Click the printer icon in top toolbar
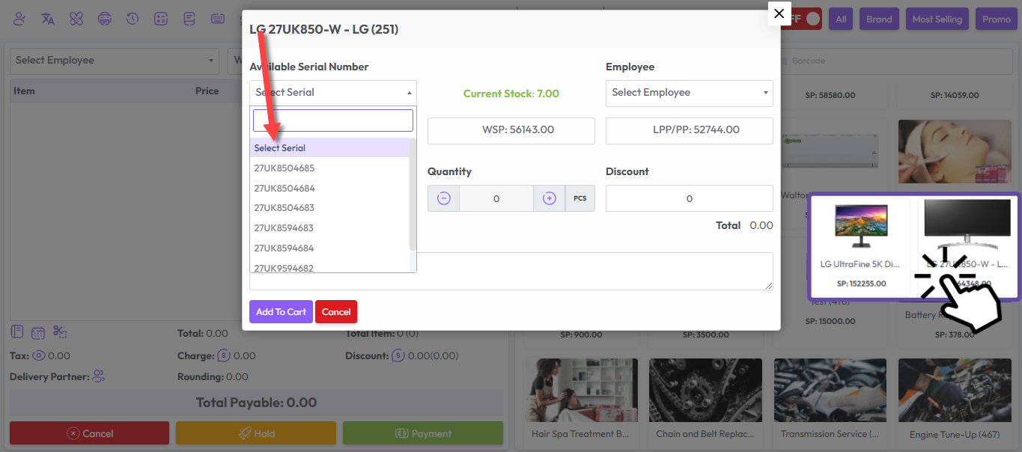1022x452 pixels. pyautogui.click(x=105, y=19)
